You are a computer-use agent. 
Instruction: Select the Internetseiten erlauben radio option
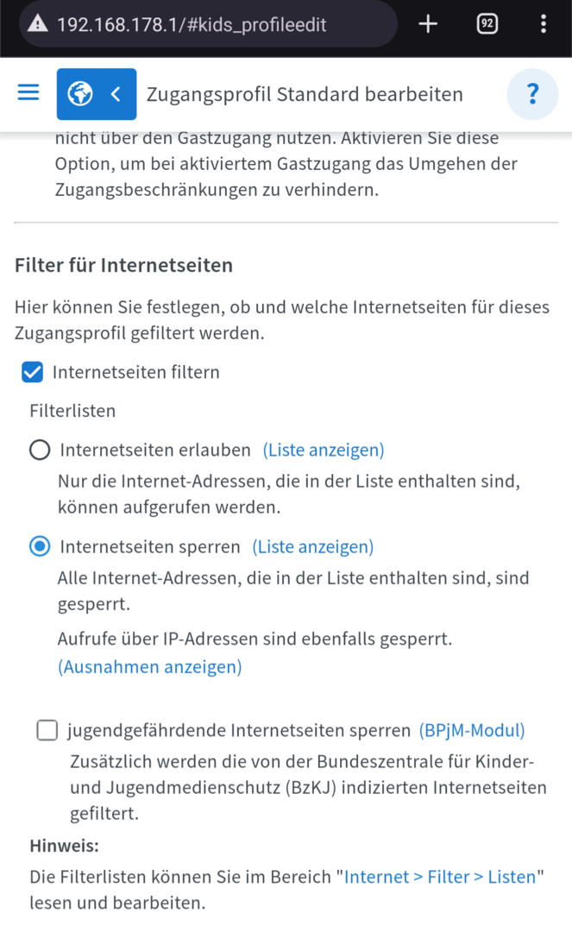pyautogui.click(x=40, y=450)
